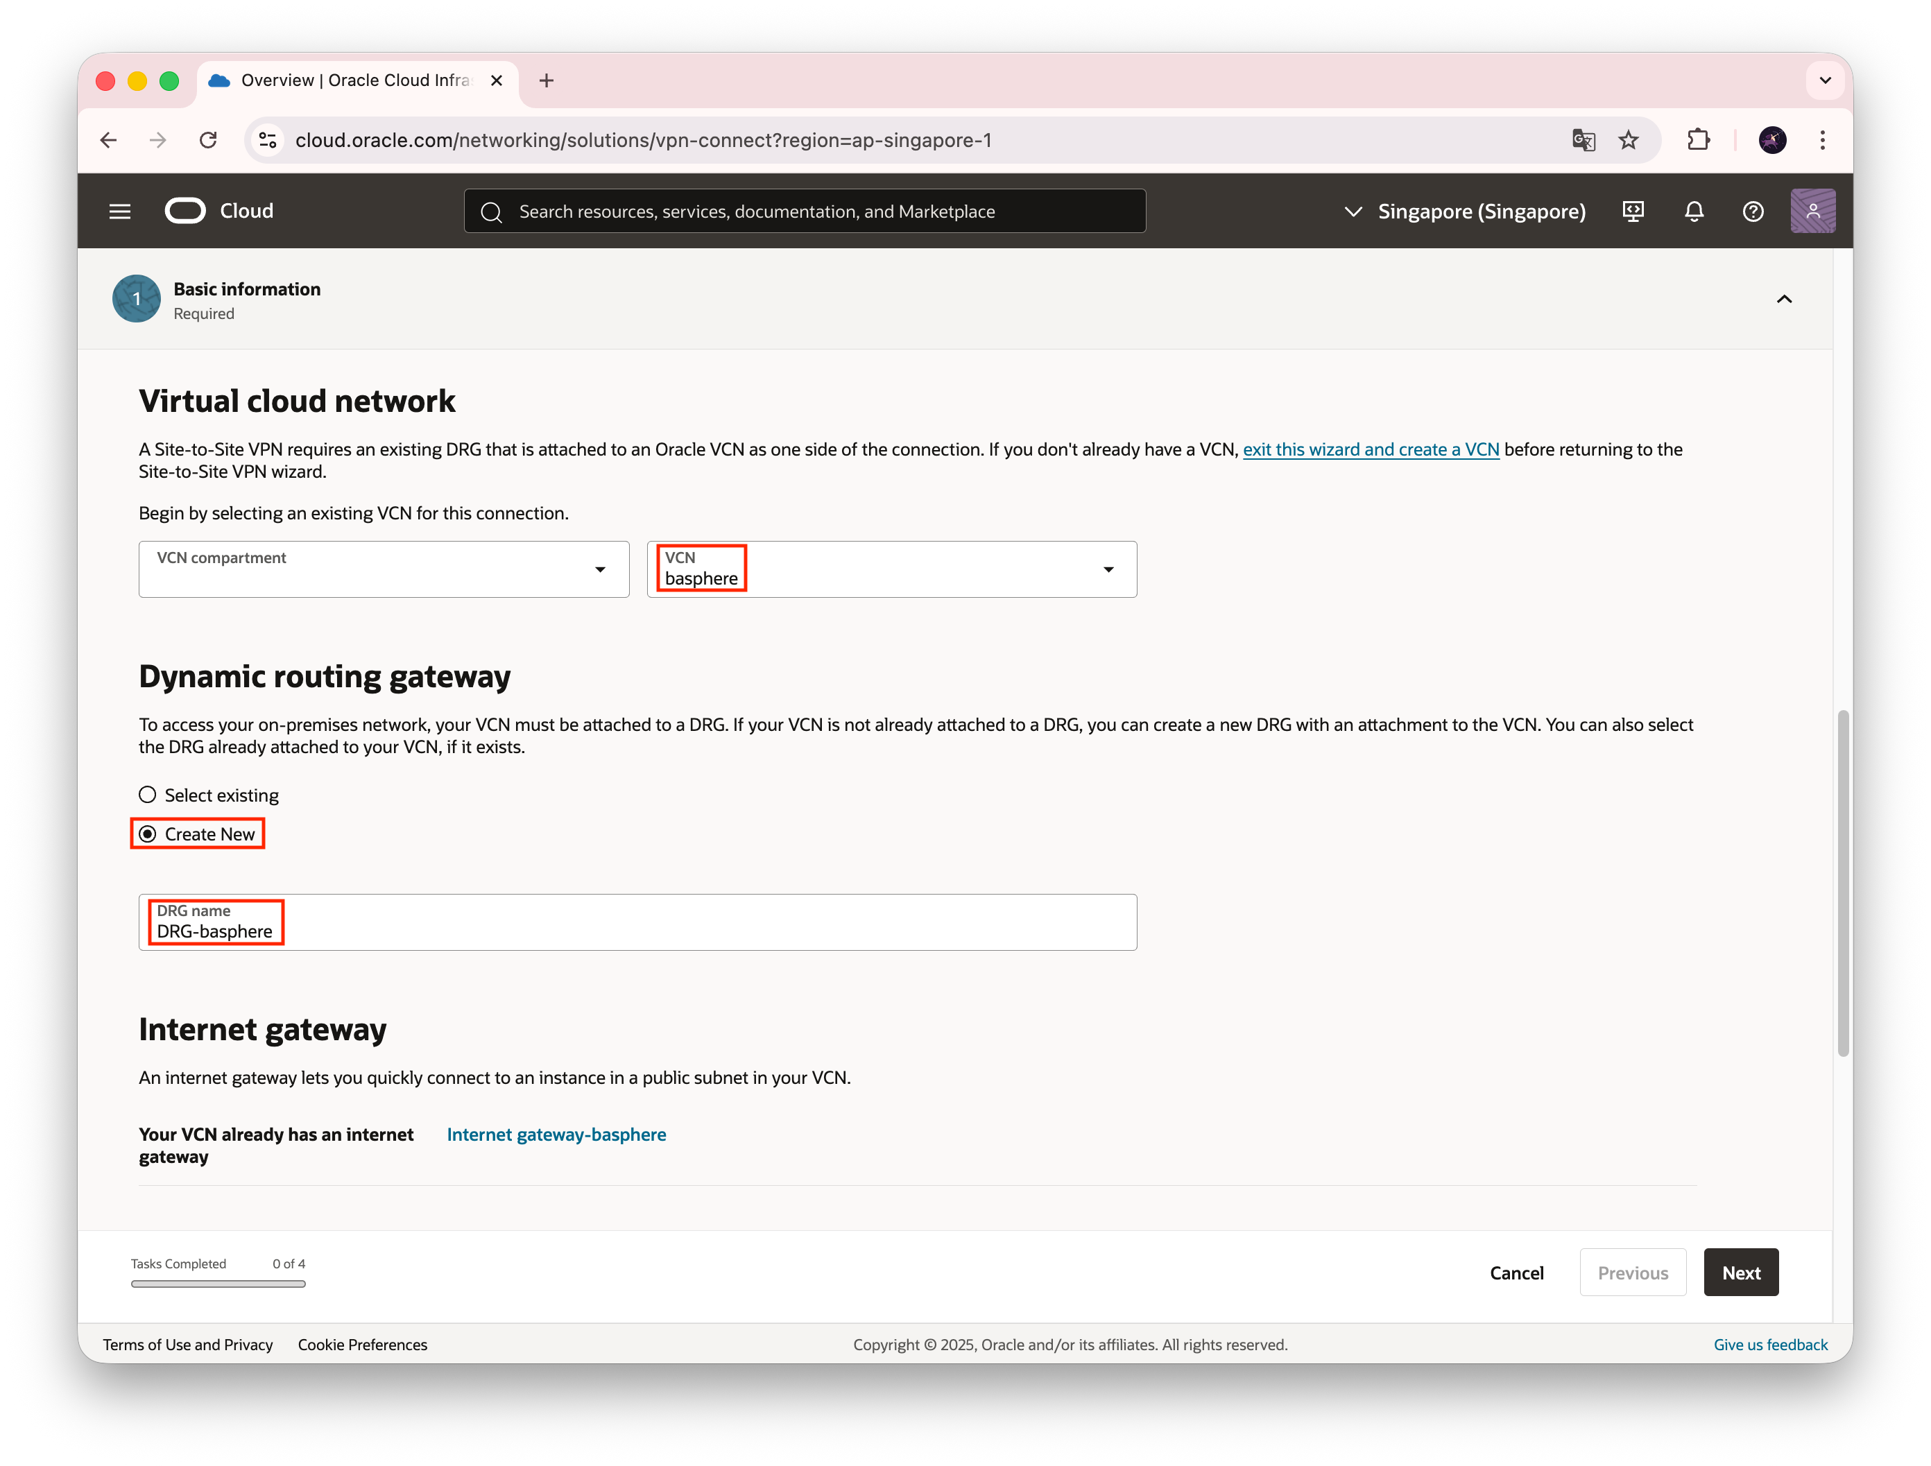The image size is (1931, 1466).
Task: Open the user profile avatar menu
Action: click(1812, 212)
